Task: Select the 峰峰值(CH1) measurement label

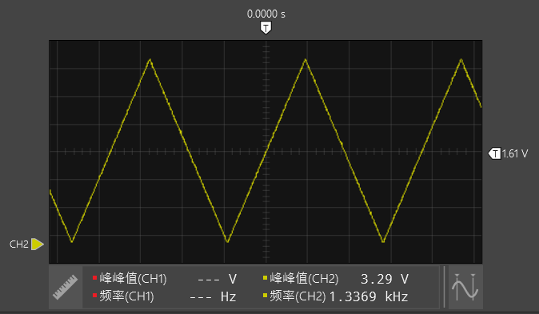Action: (x=133, y=278)
